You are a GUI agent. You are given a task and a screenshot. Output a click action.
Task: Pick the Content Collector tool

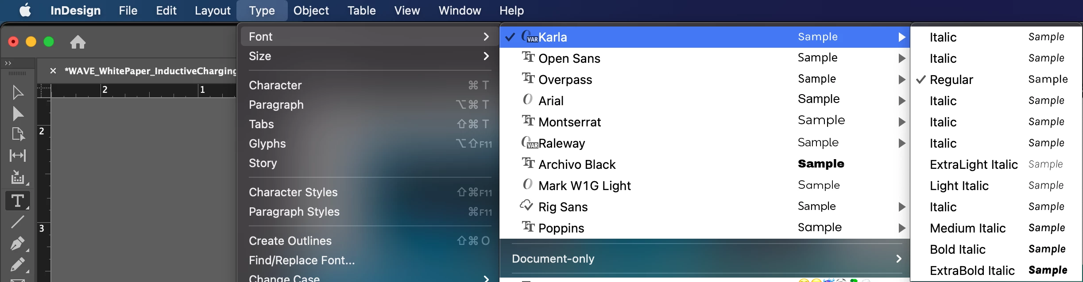[x=18, y=178]
